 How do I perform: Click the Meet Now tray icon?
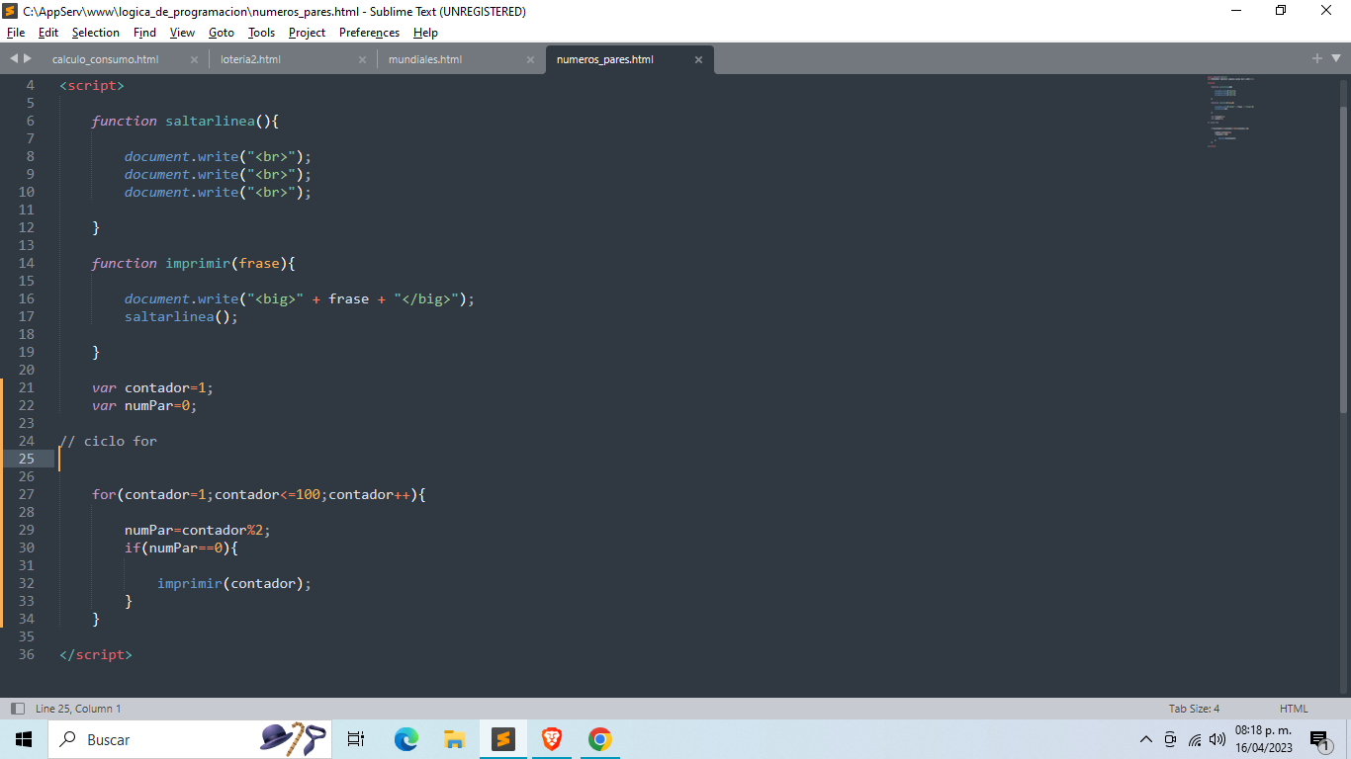1170,739
